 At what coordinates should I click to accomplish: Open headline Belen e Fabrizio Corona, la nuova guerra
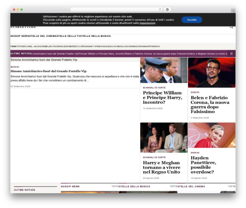(x=210, y=105)
